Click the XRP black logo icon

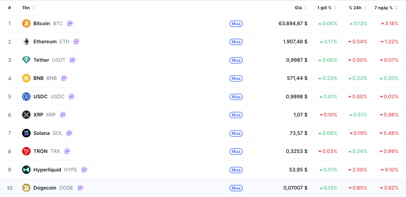(x=26, y=115)
